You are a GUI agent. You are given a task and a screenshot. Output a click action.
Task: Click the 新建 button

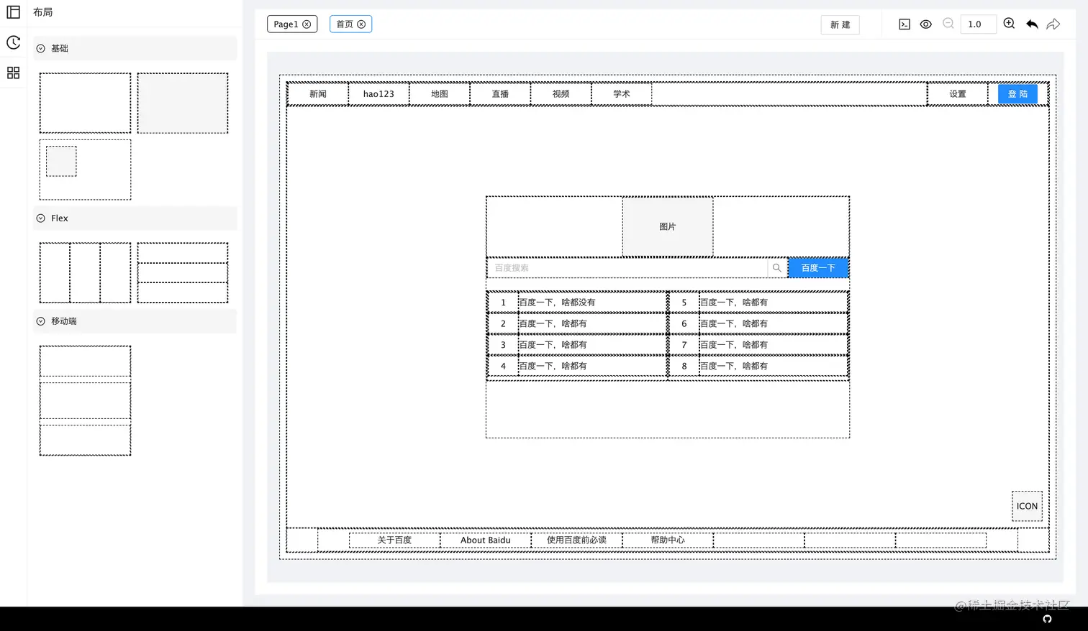[840, 24]
